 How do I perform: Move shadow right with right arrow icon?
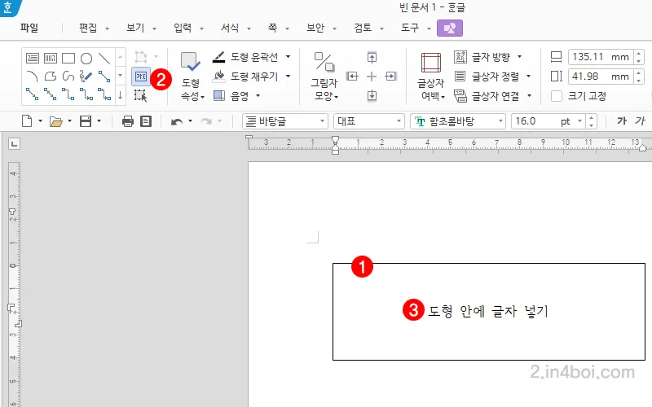[x=391, y=77]
